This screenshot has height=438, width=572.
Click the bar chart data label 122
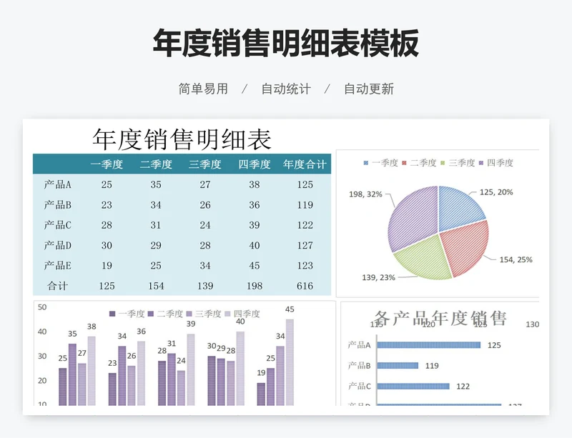463,387
